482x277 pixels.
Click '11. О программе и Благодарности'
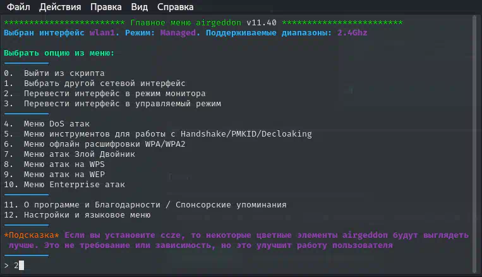click(82, 205)
